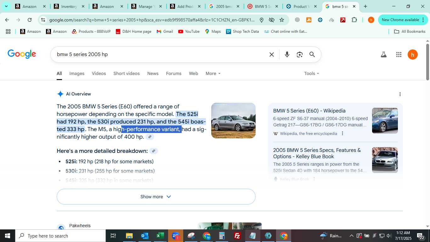Click the Google logo
430x242 pixels.
click(22, 54)
